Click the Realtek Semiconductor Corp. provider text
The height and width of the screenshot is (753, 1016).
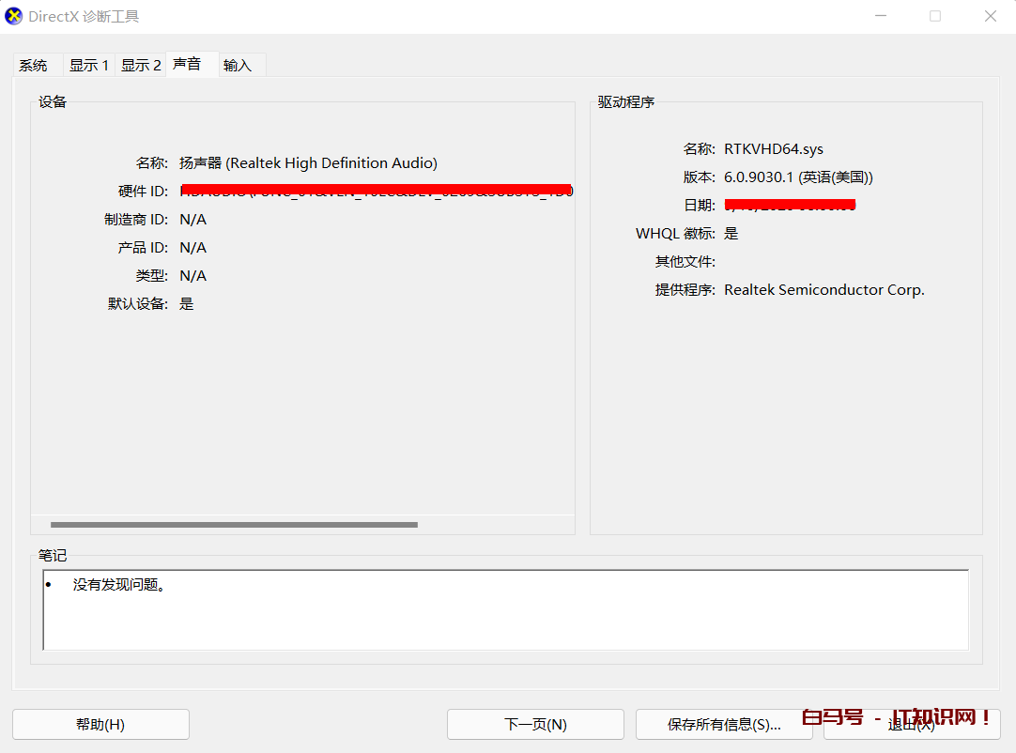824,290
